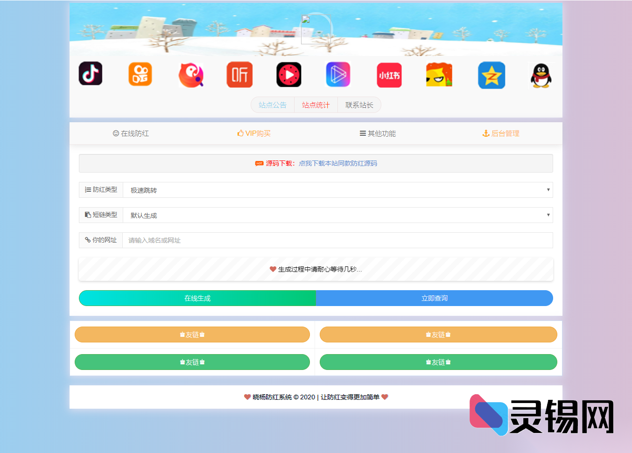
Task: Open the QQ penguin icon
Action: coord(541,76)
